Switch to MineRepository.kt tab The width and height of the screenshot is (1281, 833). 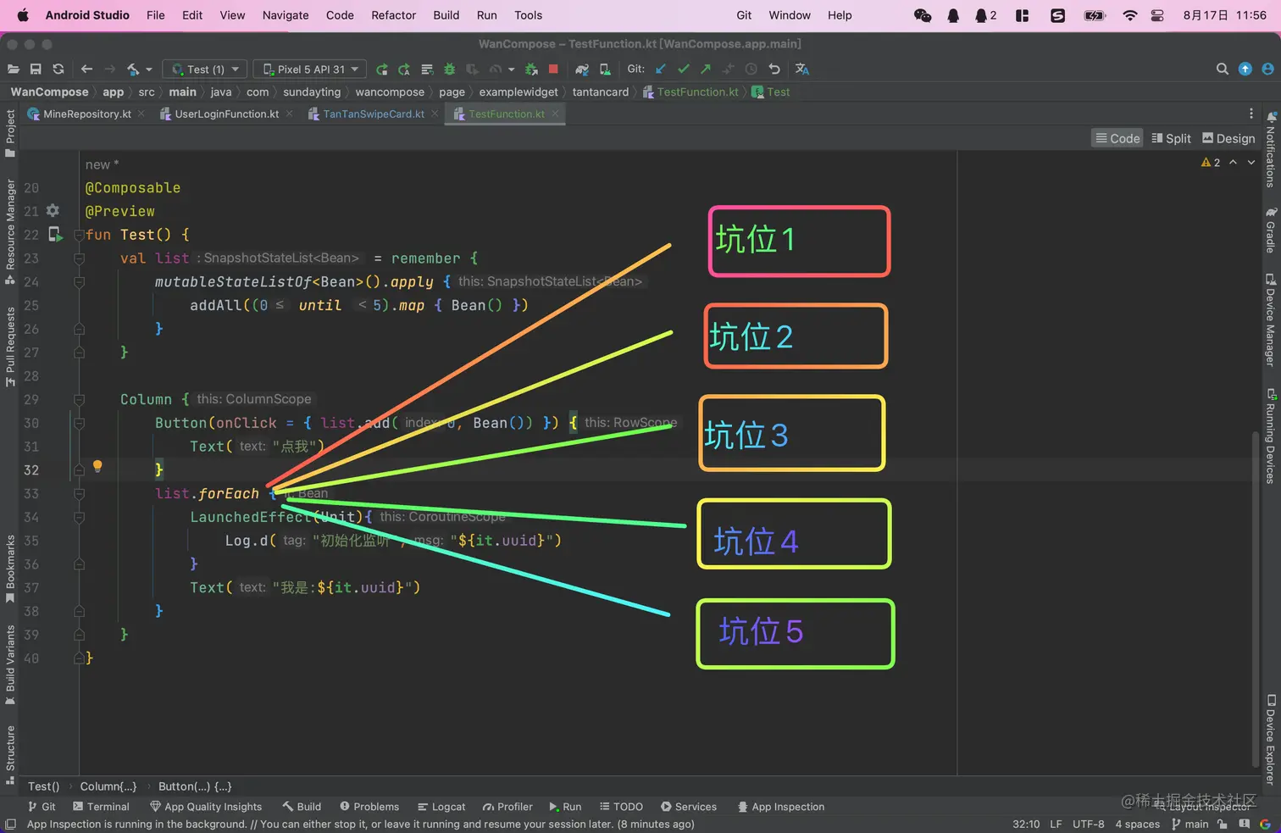(x=87, y=114)
